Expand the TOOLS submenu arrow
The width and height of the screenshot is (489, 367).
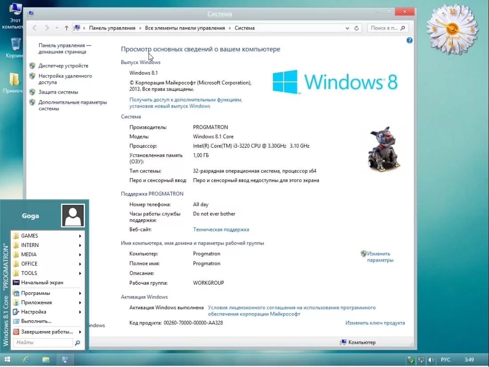click(80, 274)
